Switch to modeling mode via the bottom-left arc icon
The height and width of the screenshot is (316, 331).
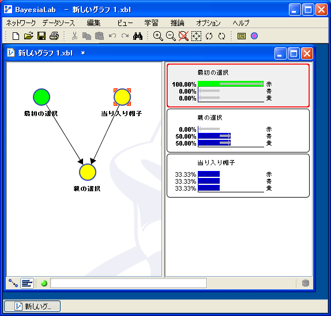pyautogui.click(x=13, y=283)
